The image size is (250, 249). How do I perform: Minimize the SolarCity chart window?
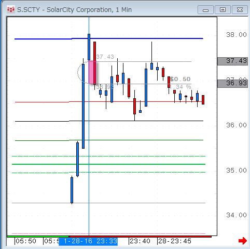click(205, 10)
